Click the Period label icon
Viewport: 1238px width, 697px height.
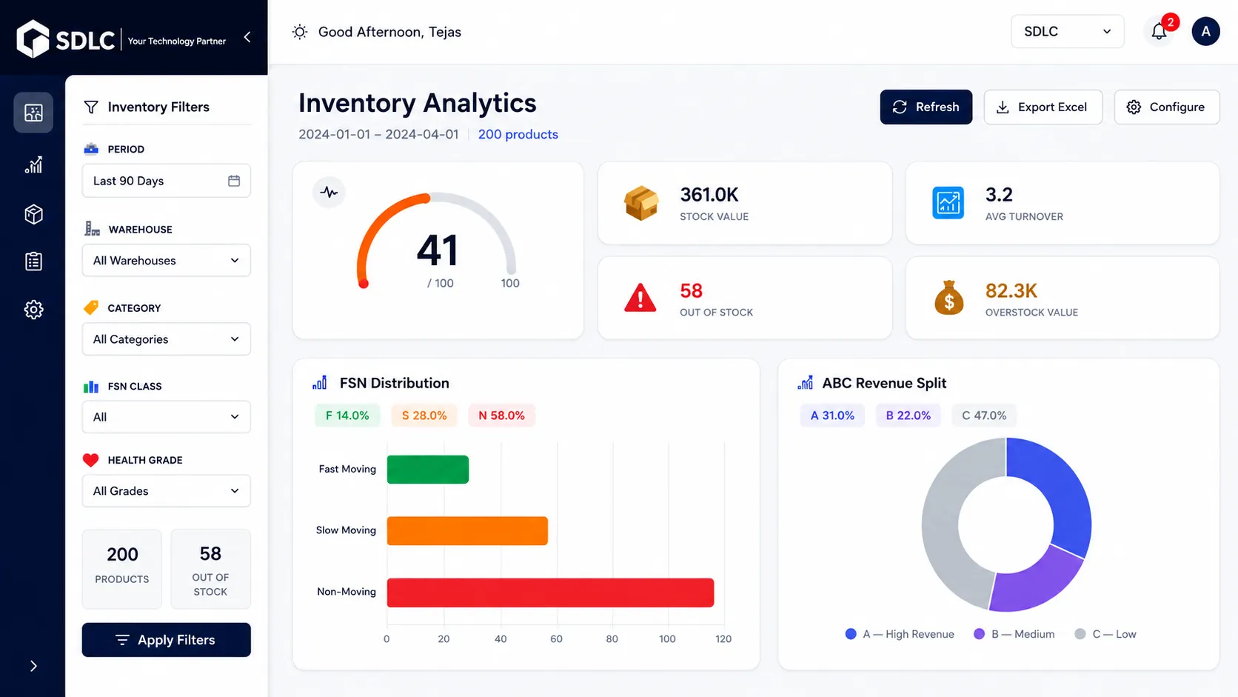click(91, 149)
